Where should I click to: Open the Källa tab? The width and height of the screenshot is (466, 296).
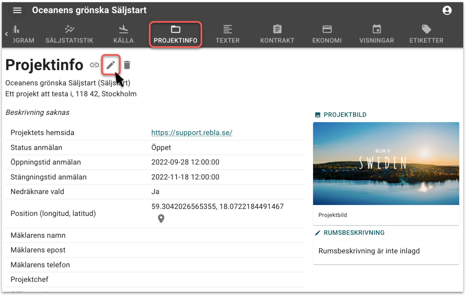(123, 34)
